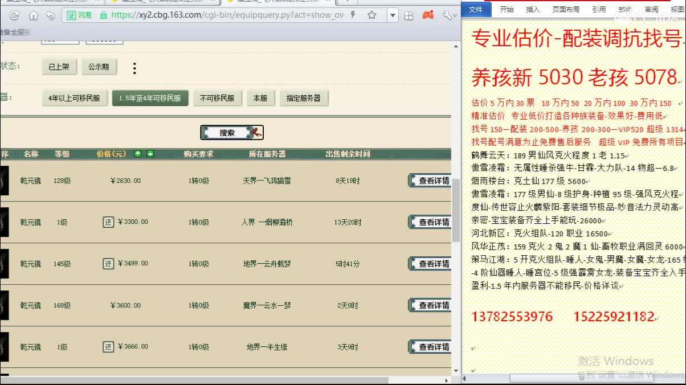
Task: Click the 还 bargain icon beside ¥3499.00
Action: click(x=108, y=264)
